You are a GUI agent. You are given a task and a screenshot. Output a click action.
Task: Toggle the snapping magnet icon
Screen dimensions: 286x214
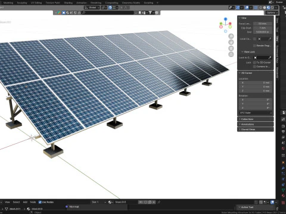click(110, 8)
